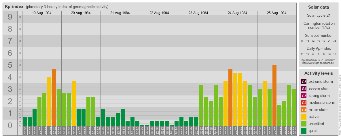Click the Solar data panel heading
This screenshot has width=341, height=138.
[318, 7]
